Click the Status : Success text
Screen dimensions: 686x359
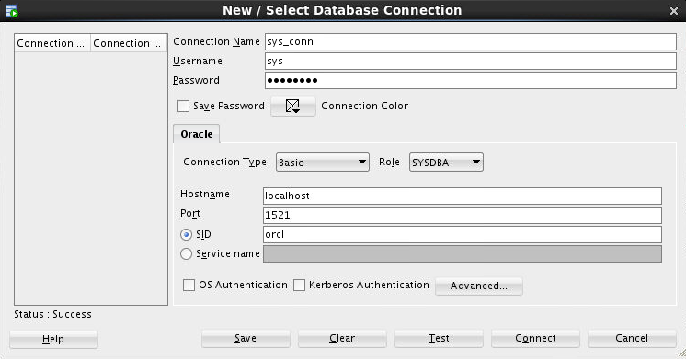point(53,314)
